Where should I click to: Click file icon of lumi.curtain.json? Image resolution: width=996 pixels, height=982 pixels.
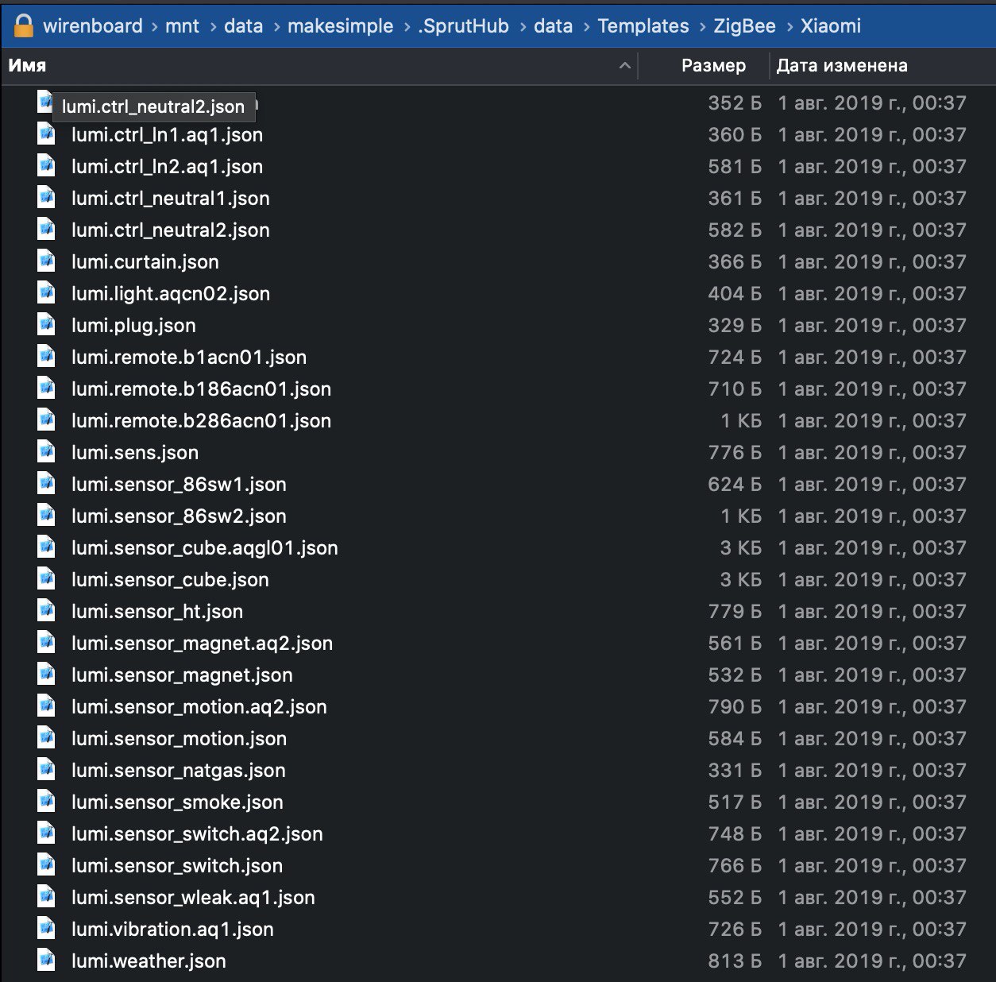[47, 261]
